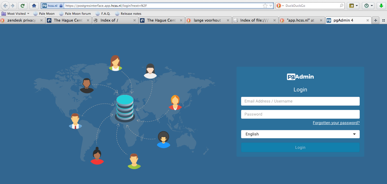Switch to the zendesk privacy tab
The height and width of the screenshot is (184, 387).
tap(22, 20)
